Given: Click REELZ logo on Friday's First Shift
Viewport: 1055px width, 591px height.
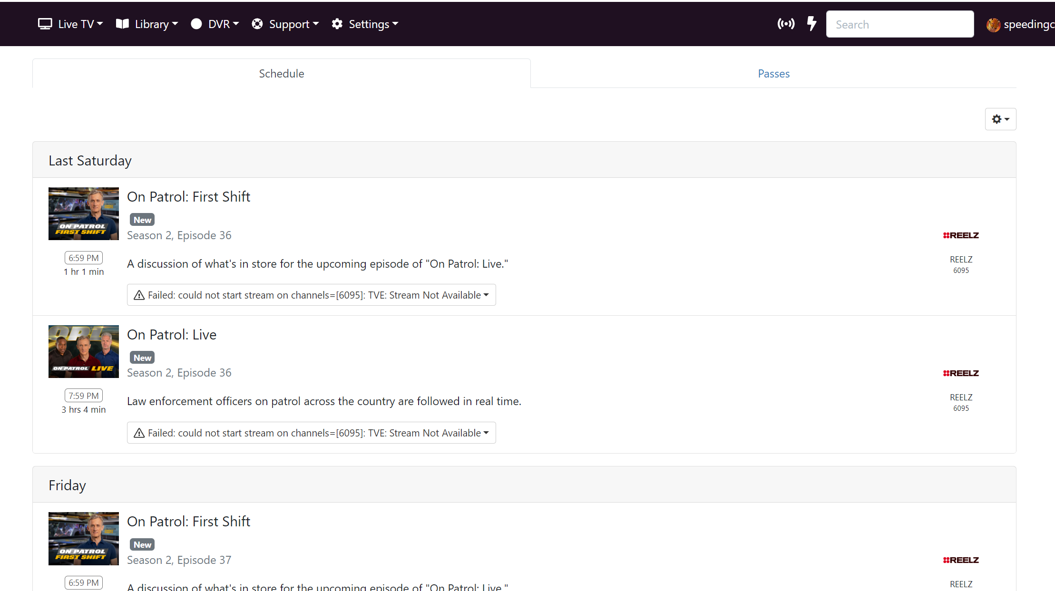Looking at the screenshot, I should tap(961, 560).
